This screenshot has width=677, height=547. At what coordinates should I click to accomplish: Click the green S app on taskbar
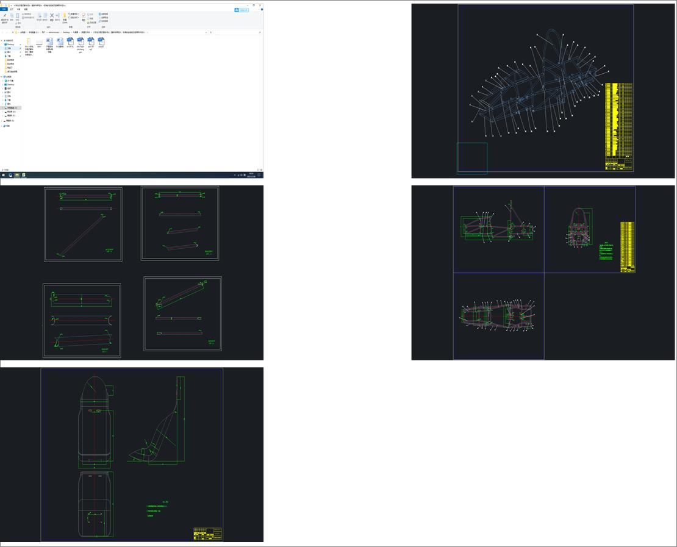[23, 175]
